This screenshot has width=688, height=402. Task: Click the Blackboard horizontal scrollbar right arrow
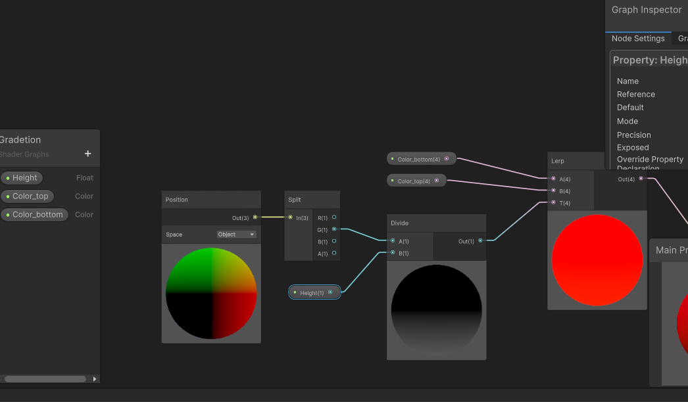click(95, 379)
